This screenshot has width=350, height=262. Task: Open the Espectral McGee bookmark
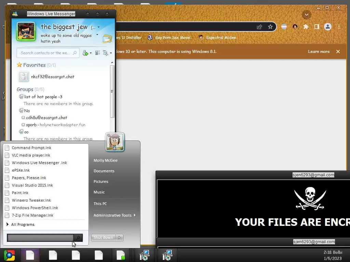(217, 38)
